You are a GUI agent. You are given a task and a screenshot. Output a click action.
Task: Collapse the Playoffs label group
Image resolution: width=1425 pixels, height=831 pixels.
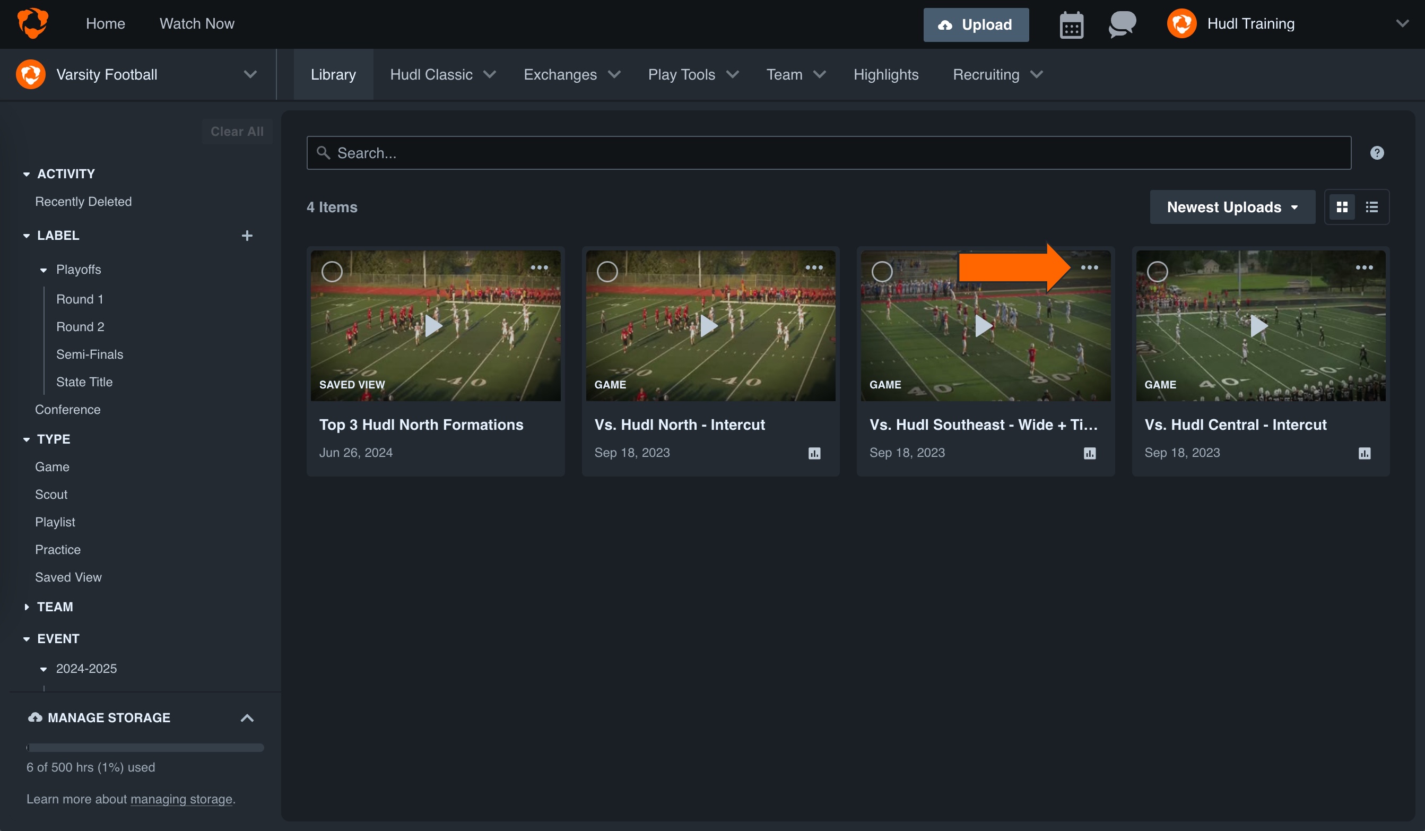click(x=44, y=270)
